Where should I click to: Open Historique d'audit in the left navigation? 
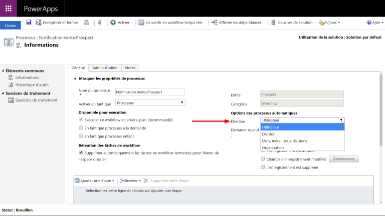coord(32,84)
